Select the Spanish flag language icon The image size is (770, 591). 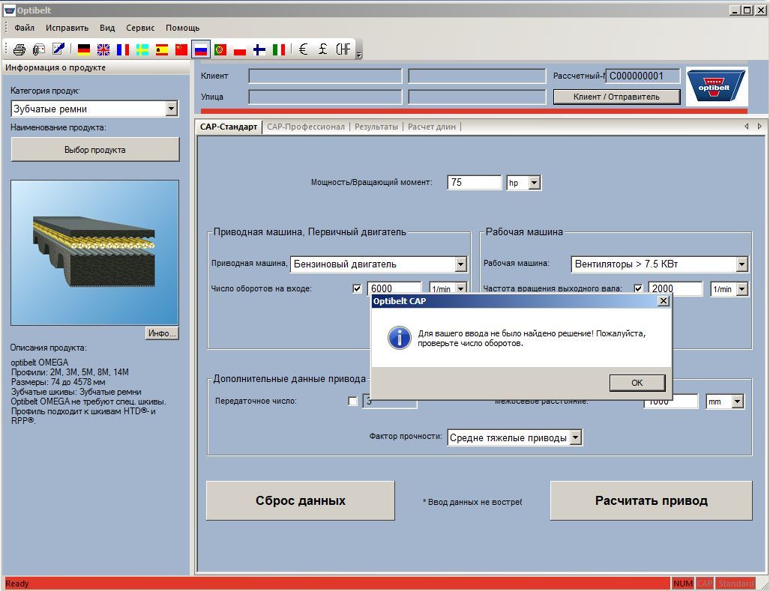coord(162,49)
